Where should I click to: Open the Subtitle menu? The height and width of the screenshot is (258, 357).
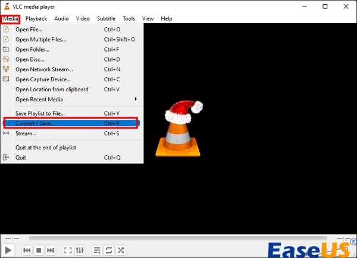coord(106,18)
